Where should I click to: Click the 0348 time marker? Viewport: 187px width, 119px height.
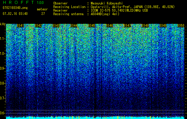145,26
